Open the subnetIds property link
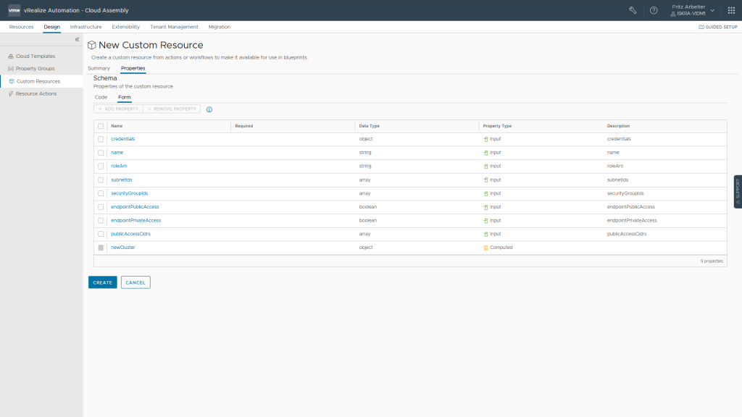Image resolution: width=742 pixels, height=417 pixels. click(x=121, y=180)
